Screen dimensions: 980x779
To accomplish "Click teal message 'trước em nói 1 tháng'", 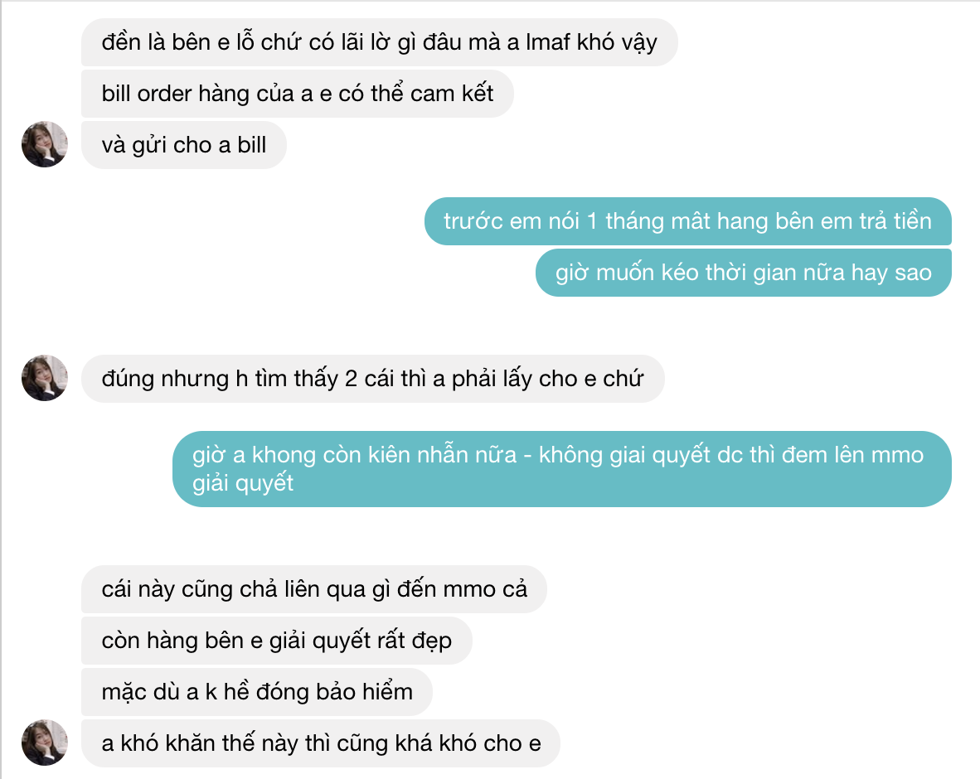I will tap(687, 221).
